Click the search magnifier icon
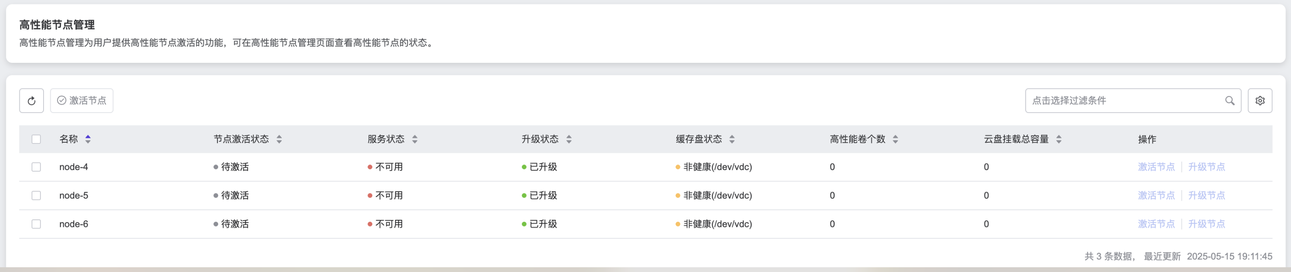1291x272 pixels. 1229,100
